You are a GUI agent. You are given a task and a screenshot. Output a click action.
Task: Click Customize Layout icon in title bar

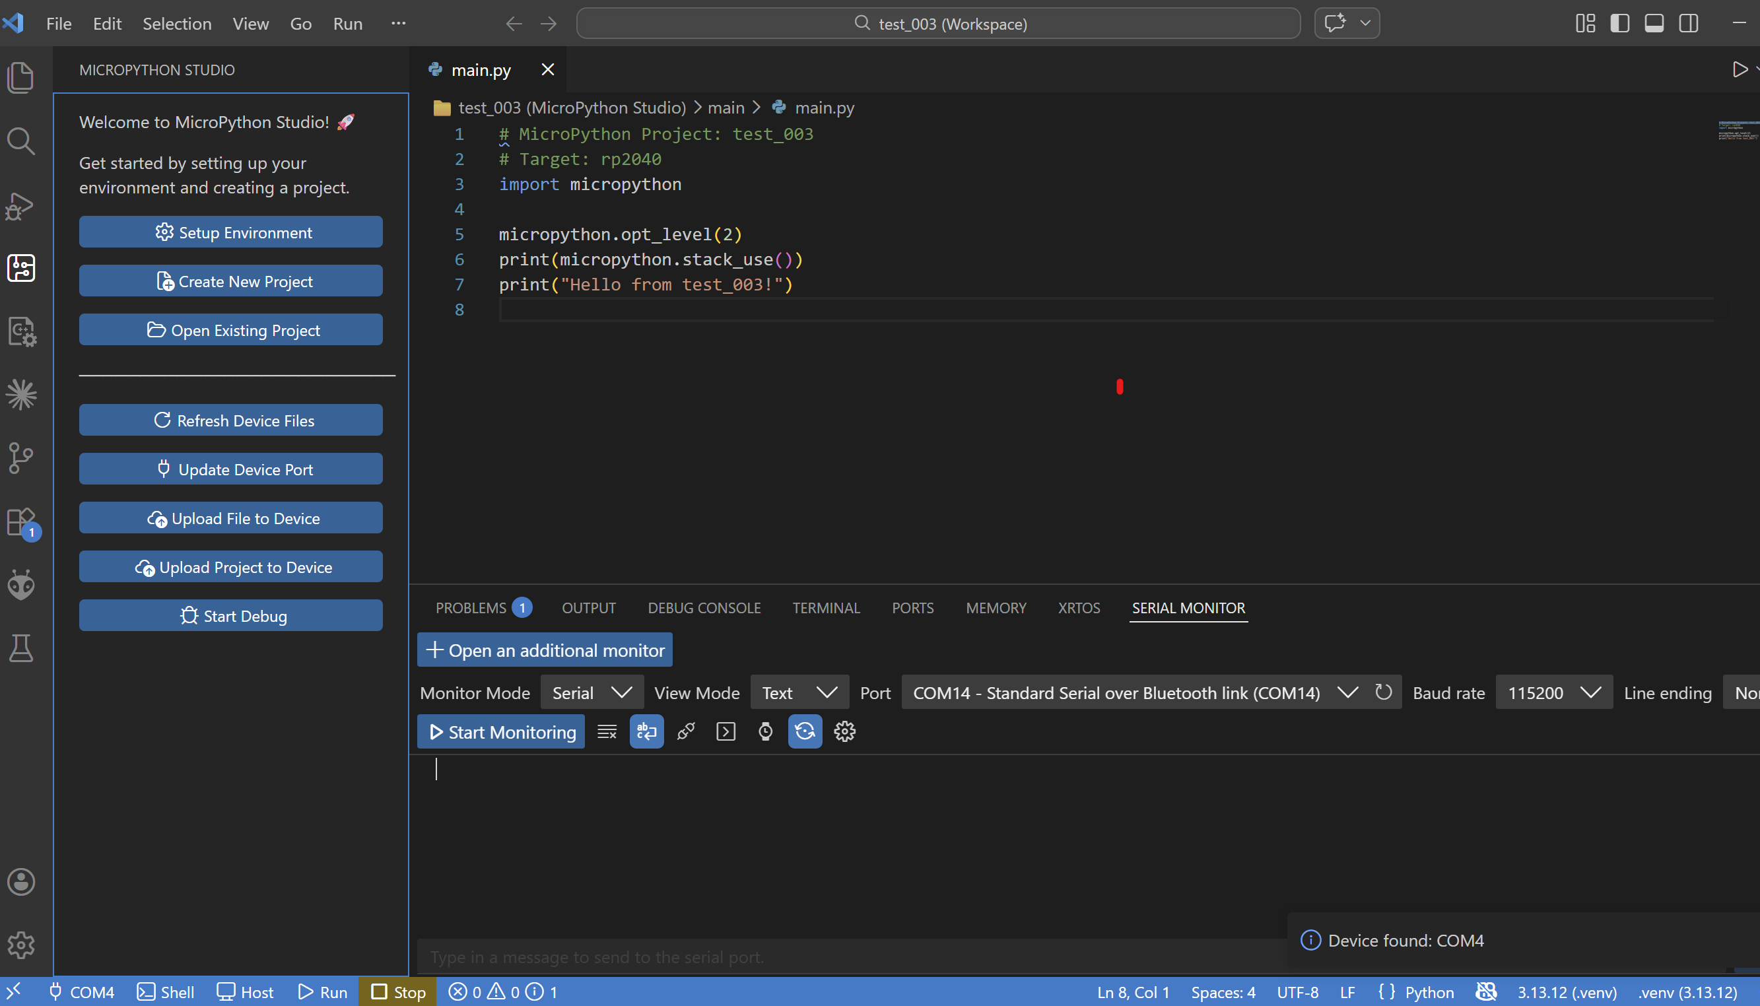coord(1585,24)
